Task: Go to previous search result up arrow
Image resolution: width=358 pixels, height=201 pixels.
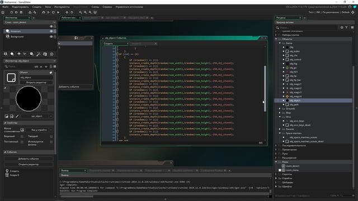Action: [41, 67]
